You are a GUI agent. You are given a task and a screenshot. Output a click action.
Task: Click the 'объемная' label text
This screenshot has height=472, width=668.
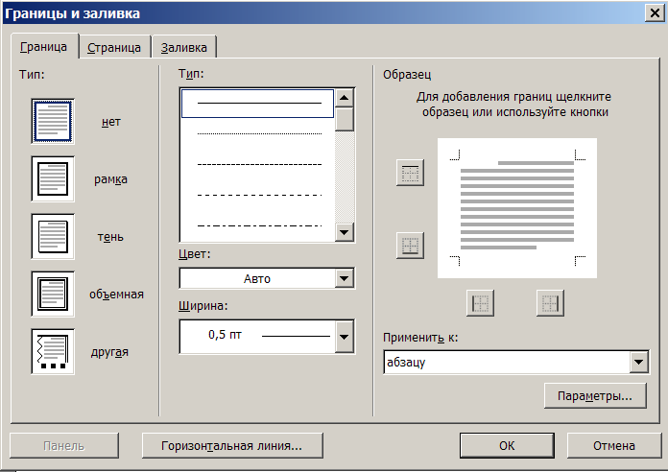[116, 295]
